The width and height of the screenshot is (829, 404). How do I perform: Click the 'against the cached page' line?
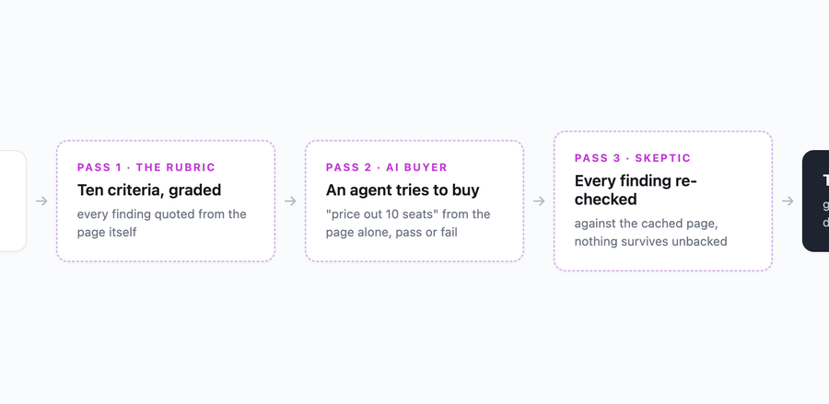point(646,224)
